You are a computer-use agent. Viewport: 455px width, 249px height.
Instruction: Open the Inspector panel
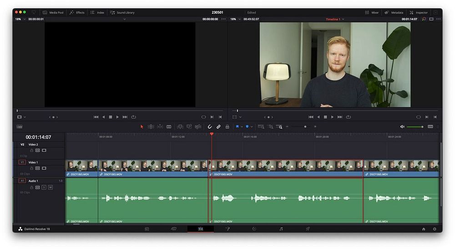pyautogui.click(x=418, y=12)
